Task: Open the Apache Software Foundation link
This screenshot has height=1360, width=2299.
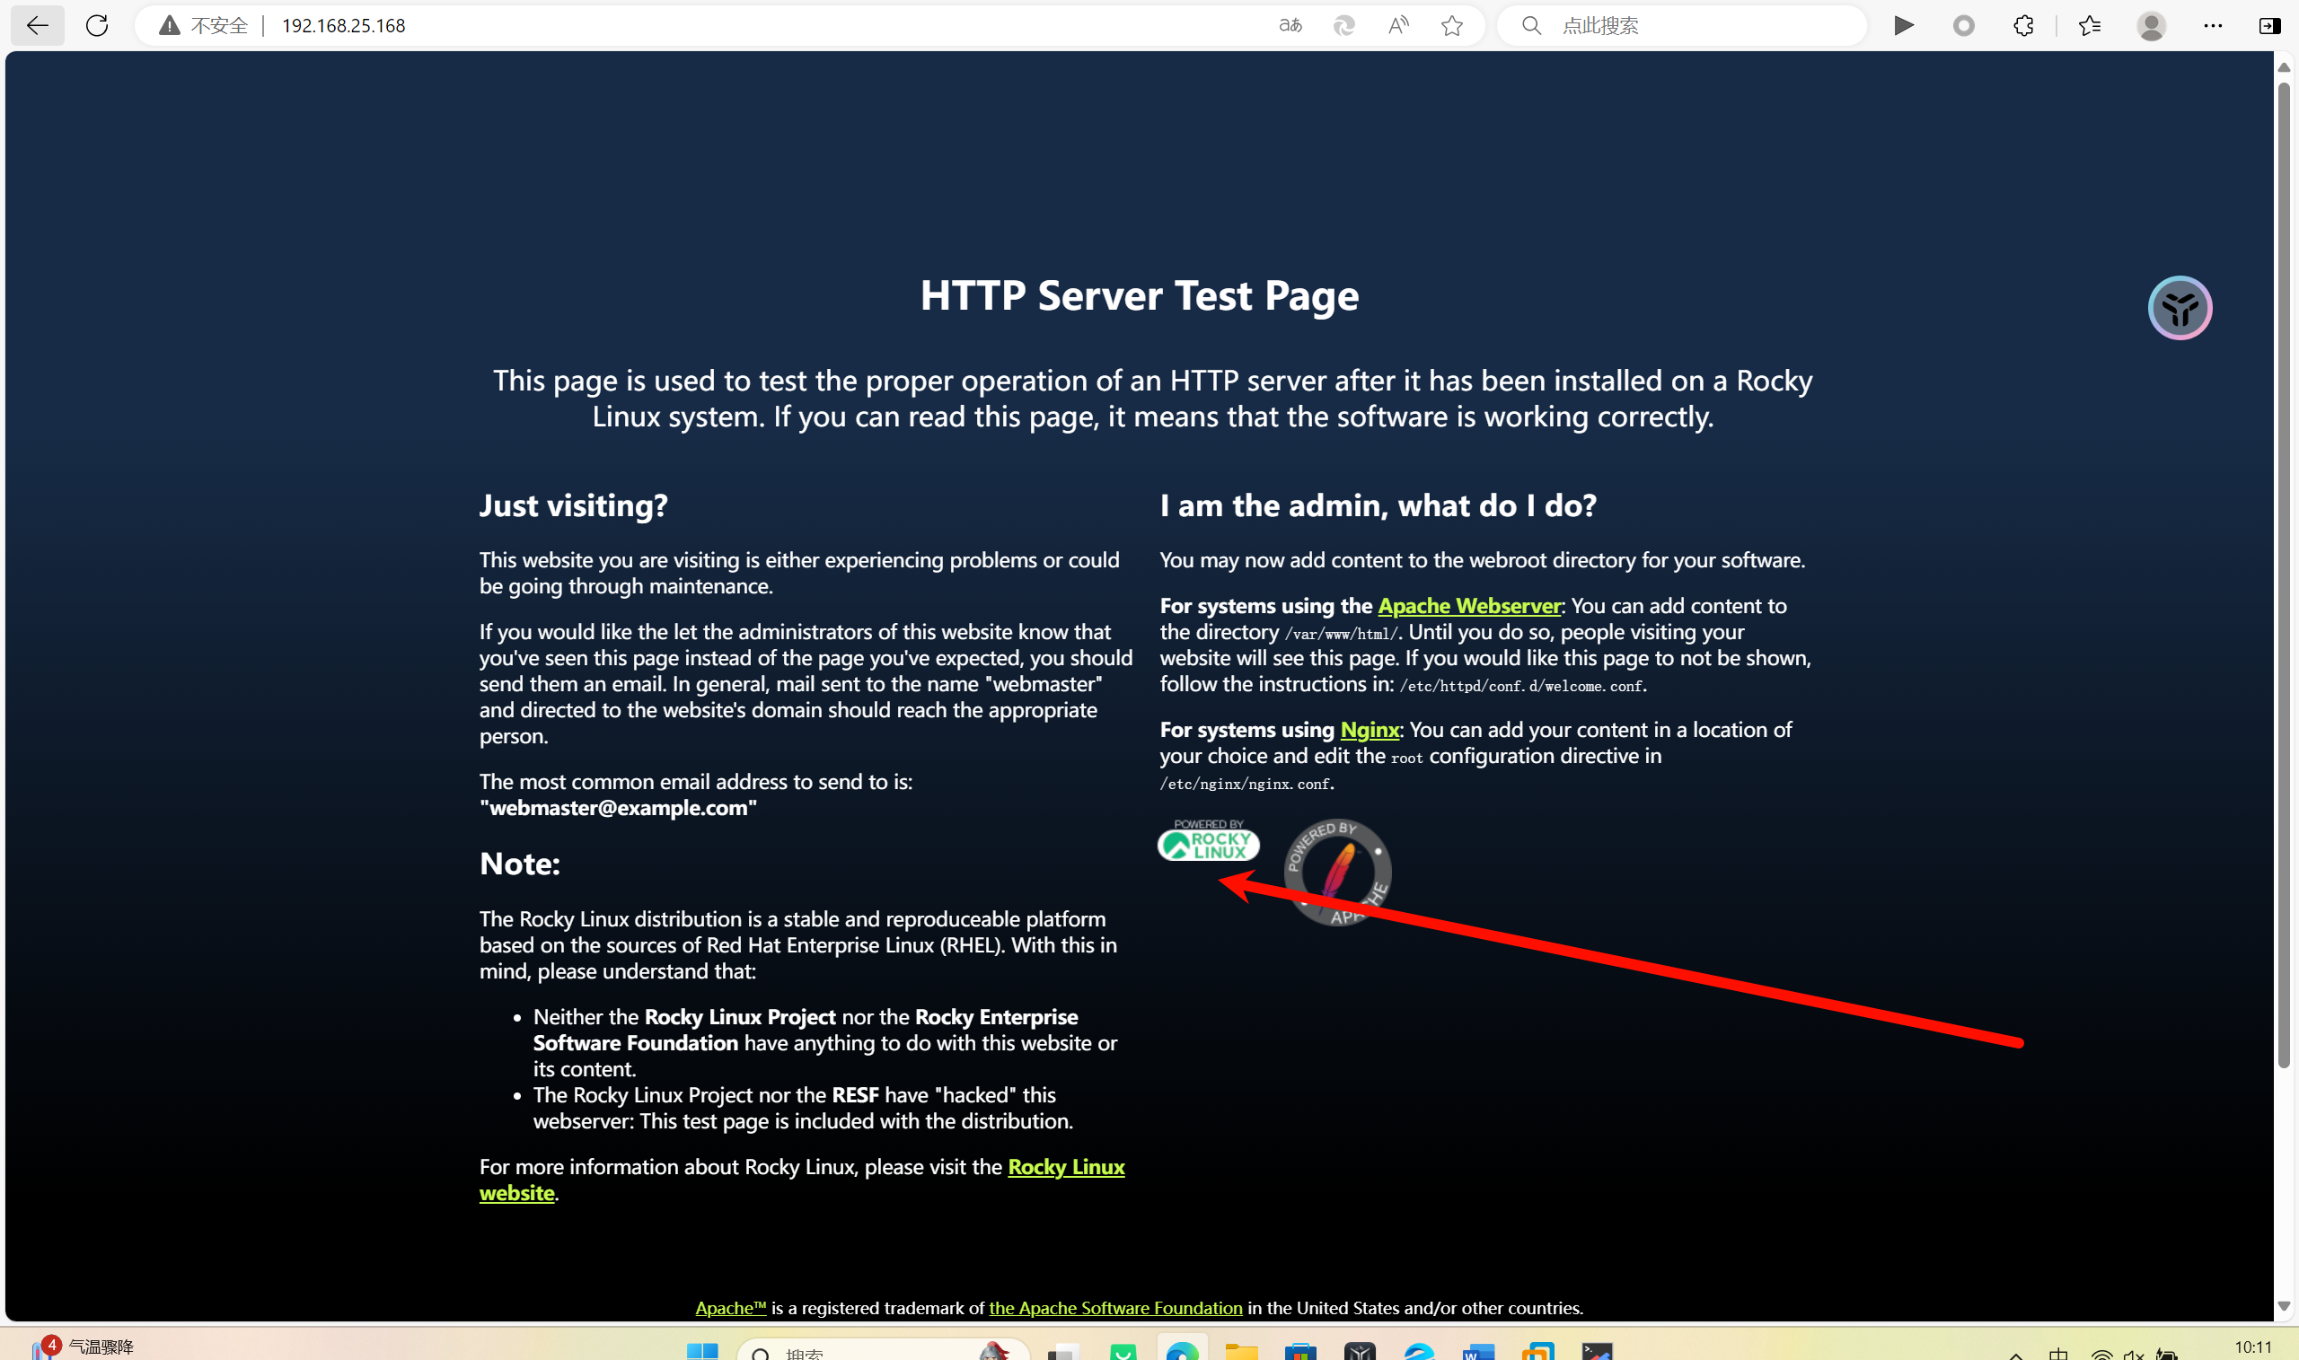Action: coord(1115,1308)
